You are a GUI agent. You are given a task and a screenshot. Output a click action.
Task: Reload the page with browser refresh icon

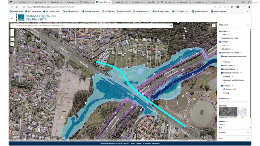point(17,7)
